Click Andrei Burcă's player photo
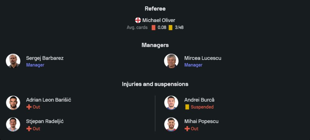The image size is (310, 140). tap(171, 103)
